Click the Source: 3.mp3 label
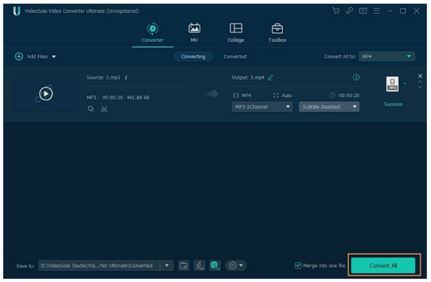Screen dimensions: 431x282 tap(103, 78)
